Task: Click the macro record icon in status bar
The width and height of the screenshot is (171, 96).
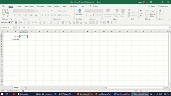Action: click(23, 91)
